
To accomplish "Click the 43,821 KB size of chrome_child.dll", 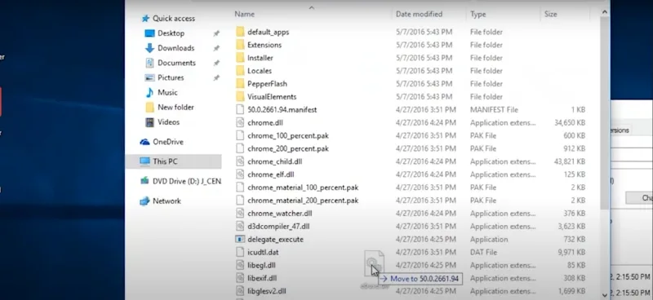I will click(570, 161).
